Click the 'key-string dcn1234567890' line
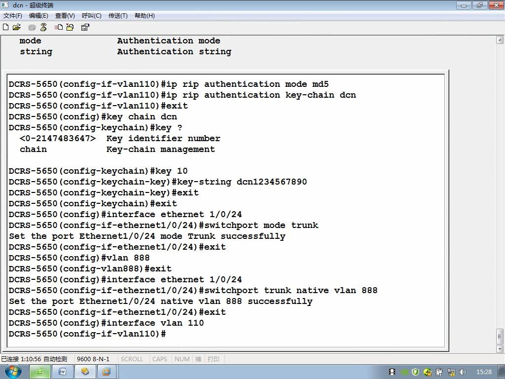The height and width of the screenshot is (379, 505). point(158,182)
